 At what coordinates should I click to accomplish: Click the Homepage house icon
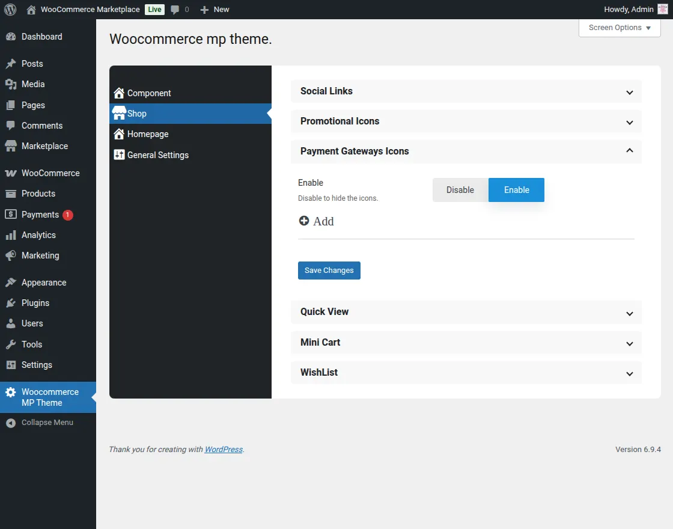point(119,134)
